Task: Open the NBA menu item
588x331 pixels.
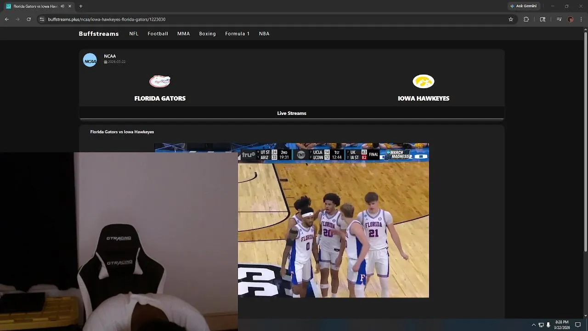Action: (264, 34)
